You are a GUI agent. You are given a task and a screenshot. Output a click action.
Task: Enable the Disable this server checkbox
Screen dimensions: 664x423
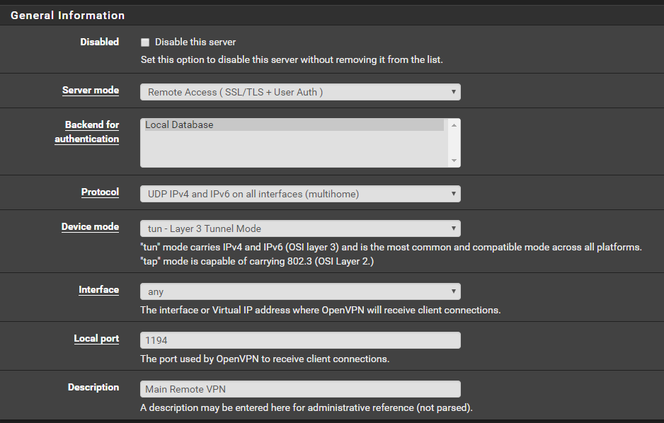point(145,42)
